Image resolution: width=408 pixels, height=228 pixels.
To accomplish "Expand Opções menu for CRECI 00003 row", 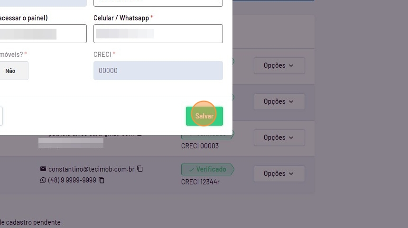I will pos(279,137).
